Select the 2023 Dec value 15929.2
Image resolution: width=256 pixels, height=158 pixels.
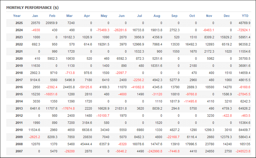click(226, 37)
